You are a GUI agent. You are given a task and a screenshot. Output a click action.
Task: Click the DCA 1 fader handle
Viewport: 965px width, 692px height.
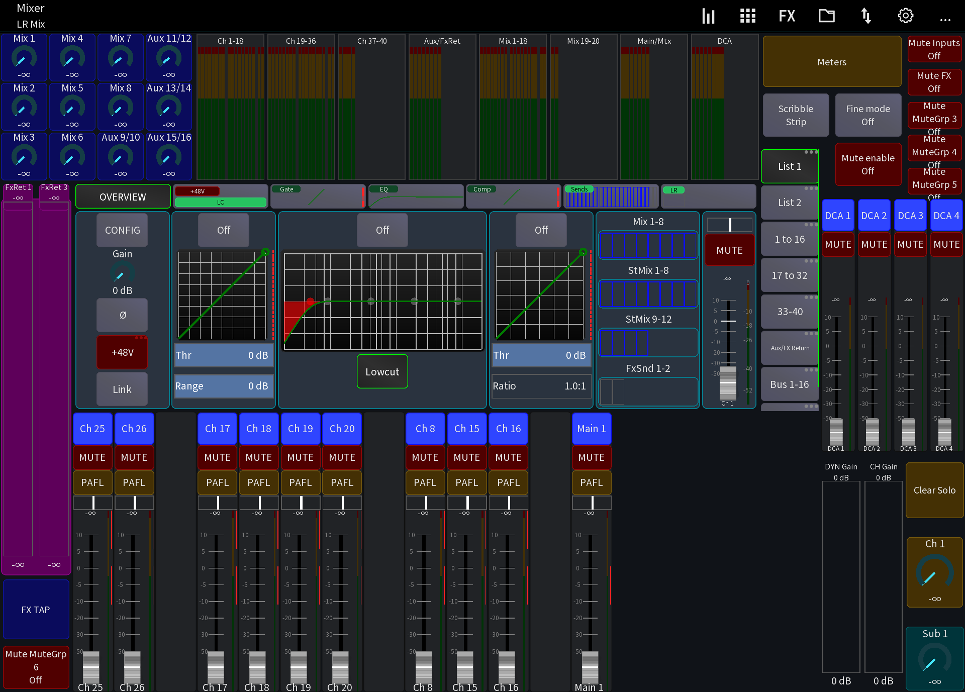click(x=836, y=432)
